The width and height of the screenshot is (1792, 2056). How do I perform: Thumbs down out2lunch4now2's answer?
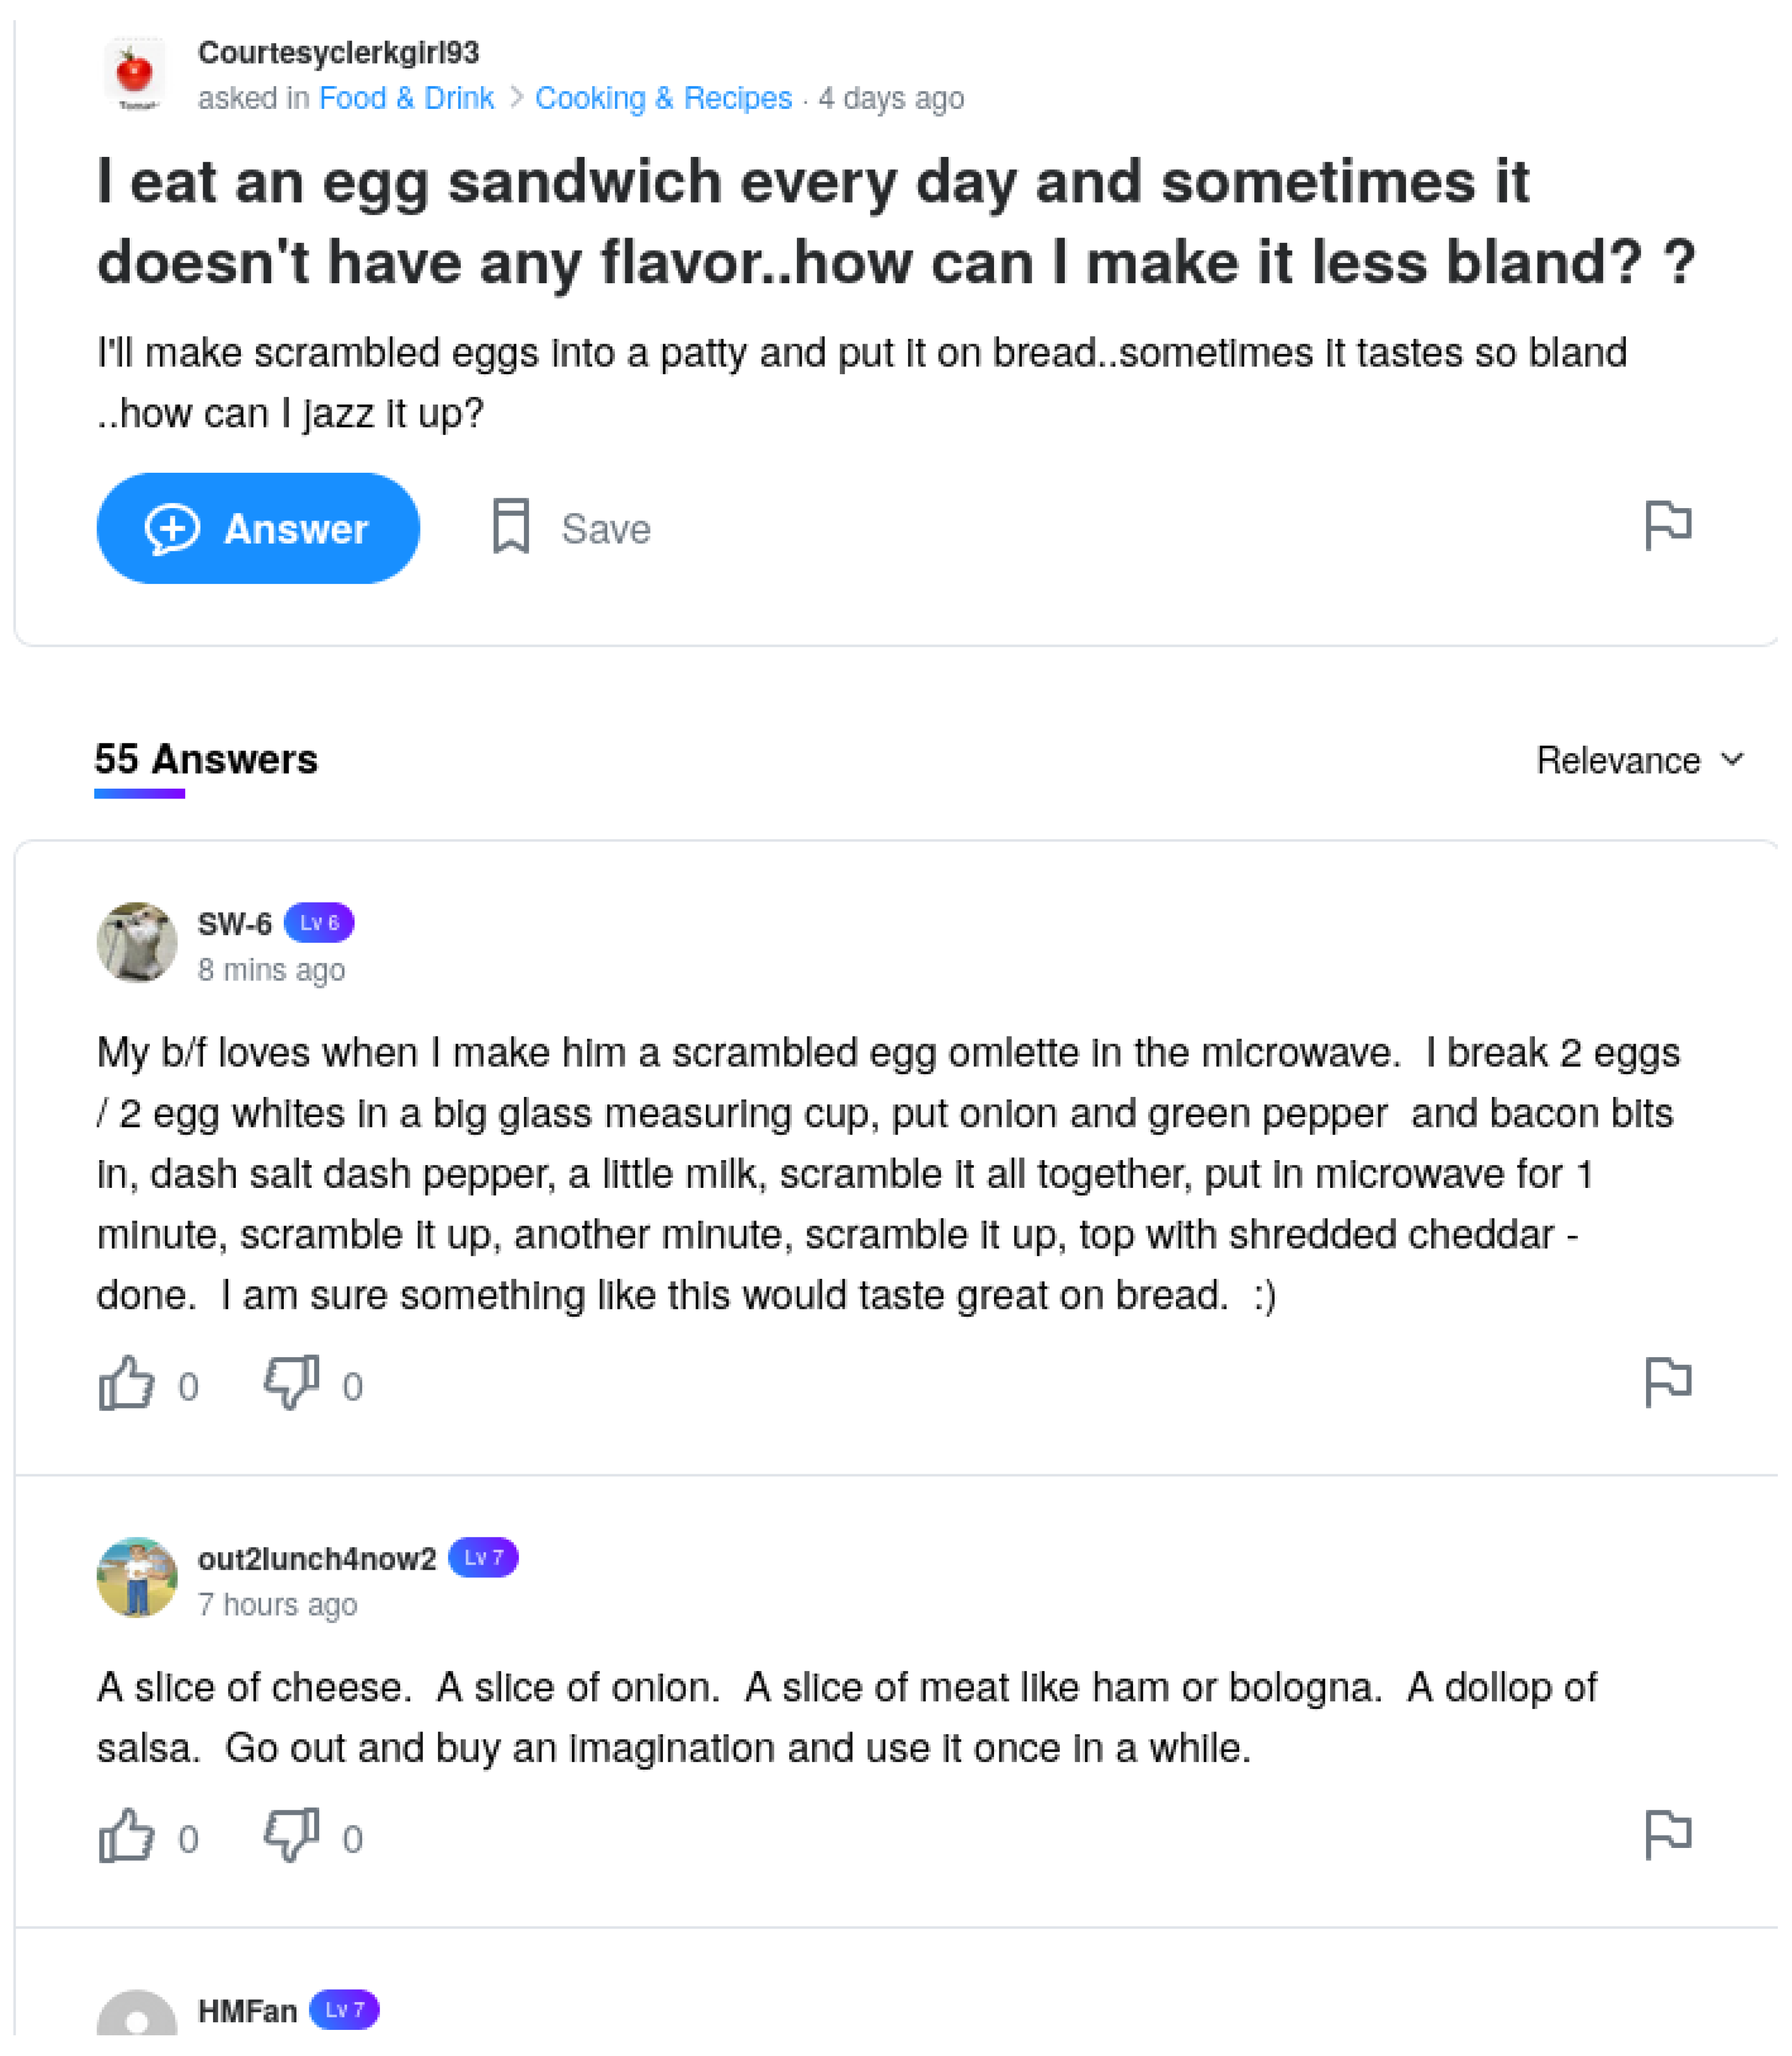tap(291, 1836)
